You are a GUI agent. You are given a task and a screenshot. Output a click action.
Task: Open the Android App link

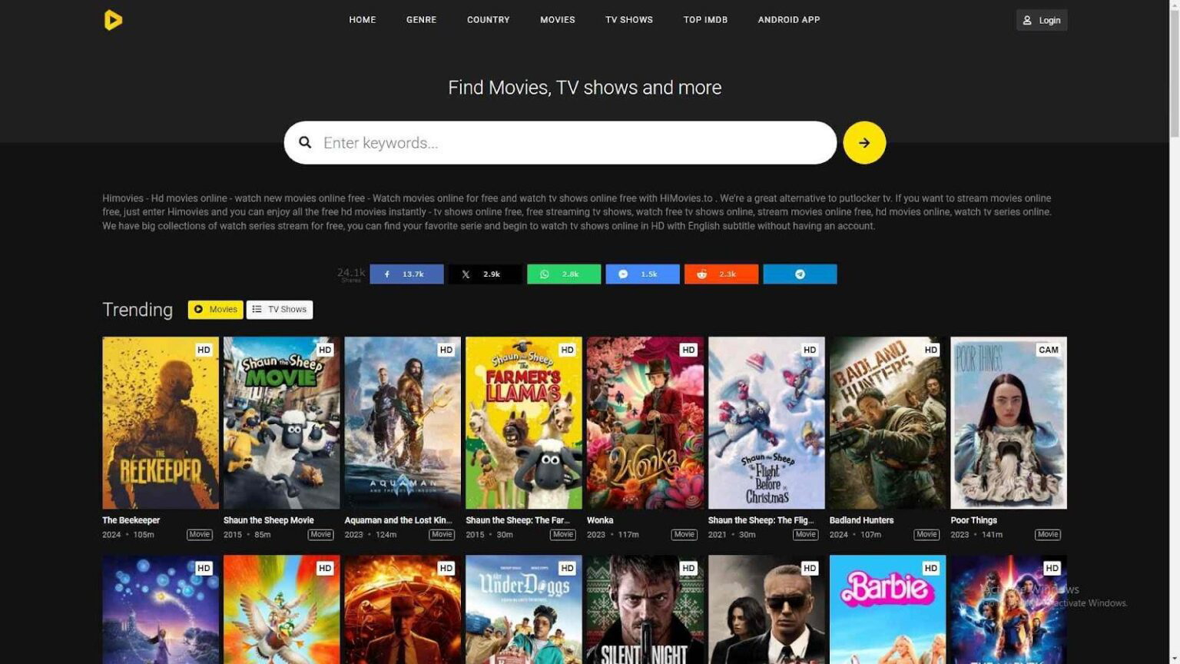click(788, 20)
